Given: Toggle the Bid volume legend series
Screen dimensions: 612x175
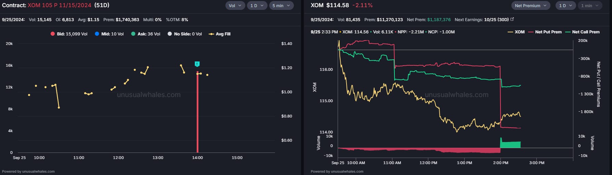Looking at the screenshot, I should point(69,34).
